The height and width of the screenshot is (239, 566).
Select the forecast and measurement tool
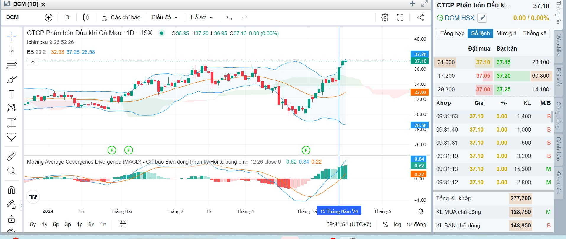[x=12, y=122]
